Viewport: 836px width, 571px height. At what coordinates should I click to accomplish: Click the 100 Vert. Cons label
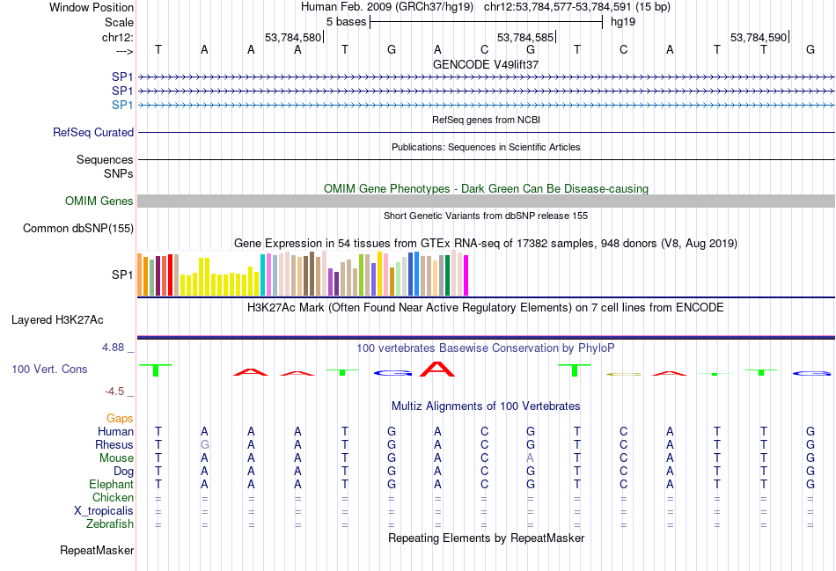coord(49,369)
